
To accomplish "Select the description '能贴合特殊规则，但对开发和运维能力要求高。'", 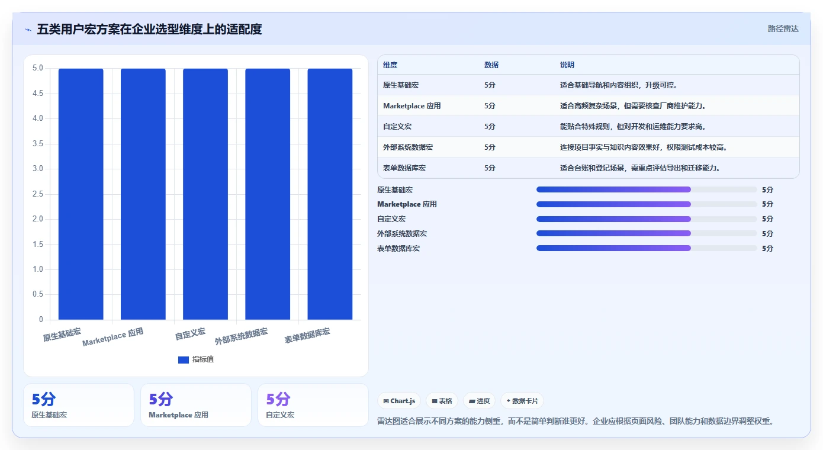I will [633, 127].
